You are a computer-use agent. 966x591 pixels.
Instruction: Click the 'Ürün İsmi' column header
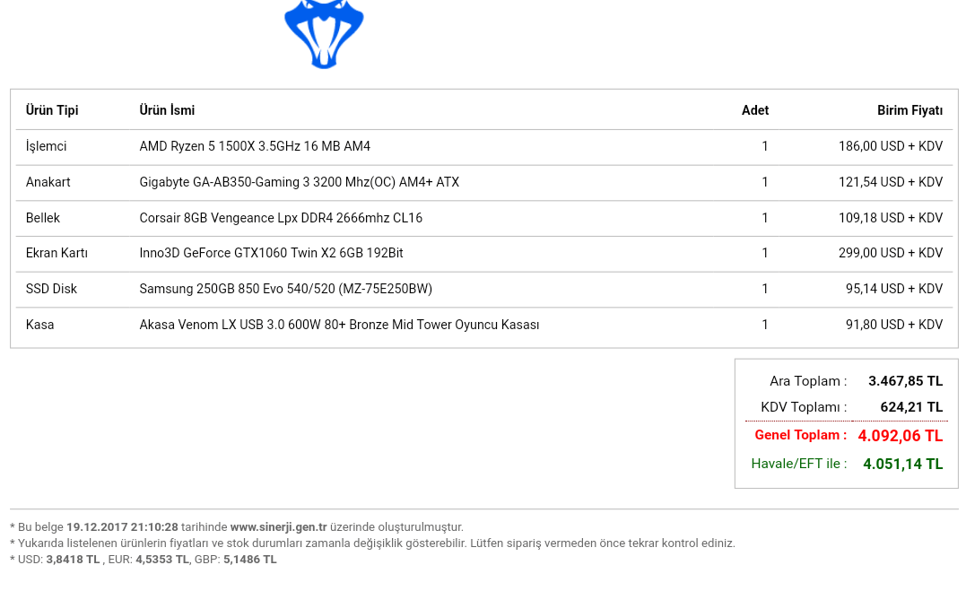pos(167,110)
